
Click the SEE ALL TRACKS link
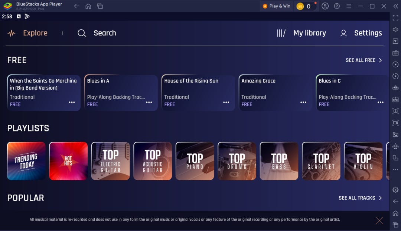[359, 198]
